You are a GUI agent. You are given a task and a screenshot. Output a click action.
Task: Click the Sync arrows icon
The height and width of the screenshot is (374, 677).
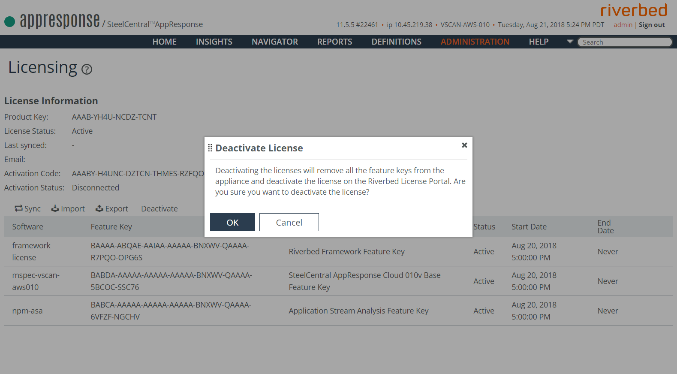(x=18, y=208)
